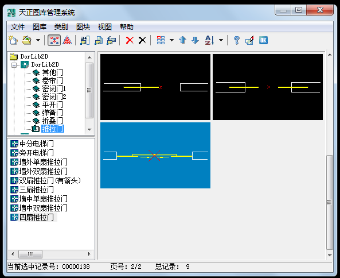Click the thumbnail layout grid icon
340x278 pixels.
161,40
